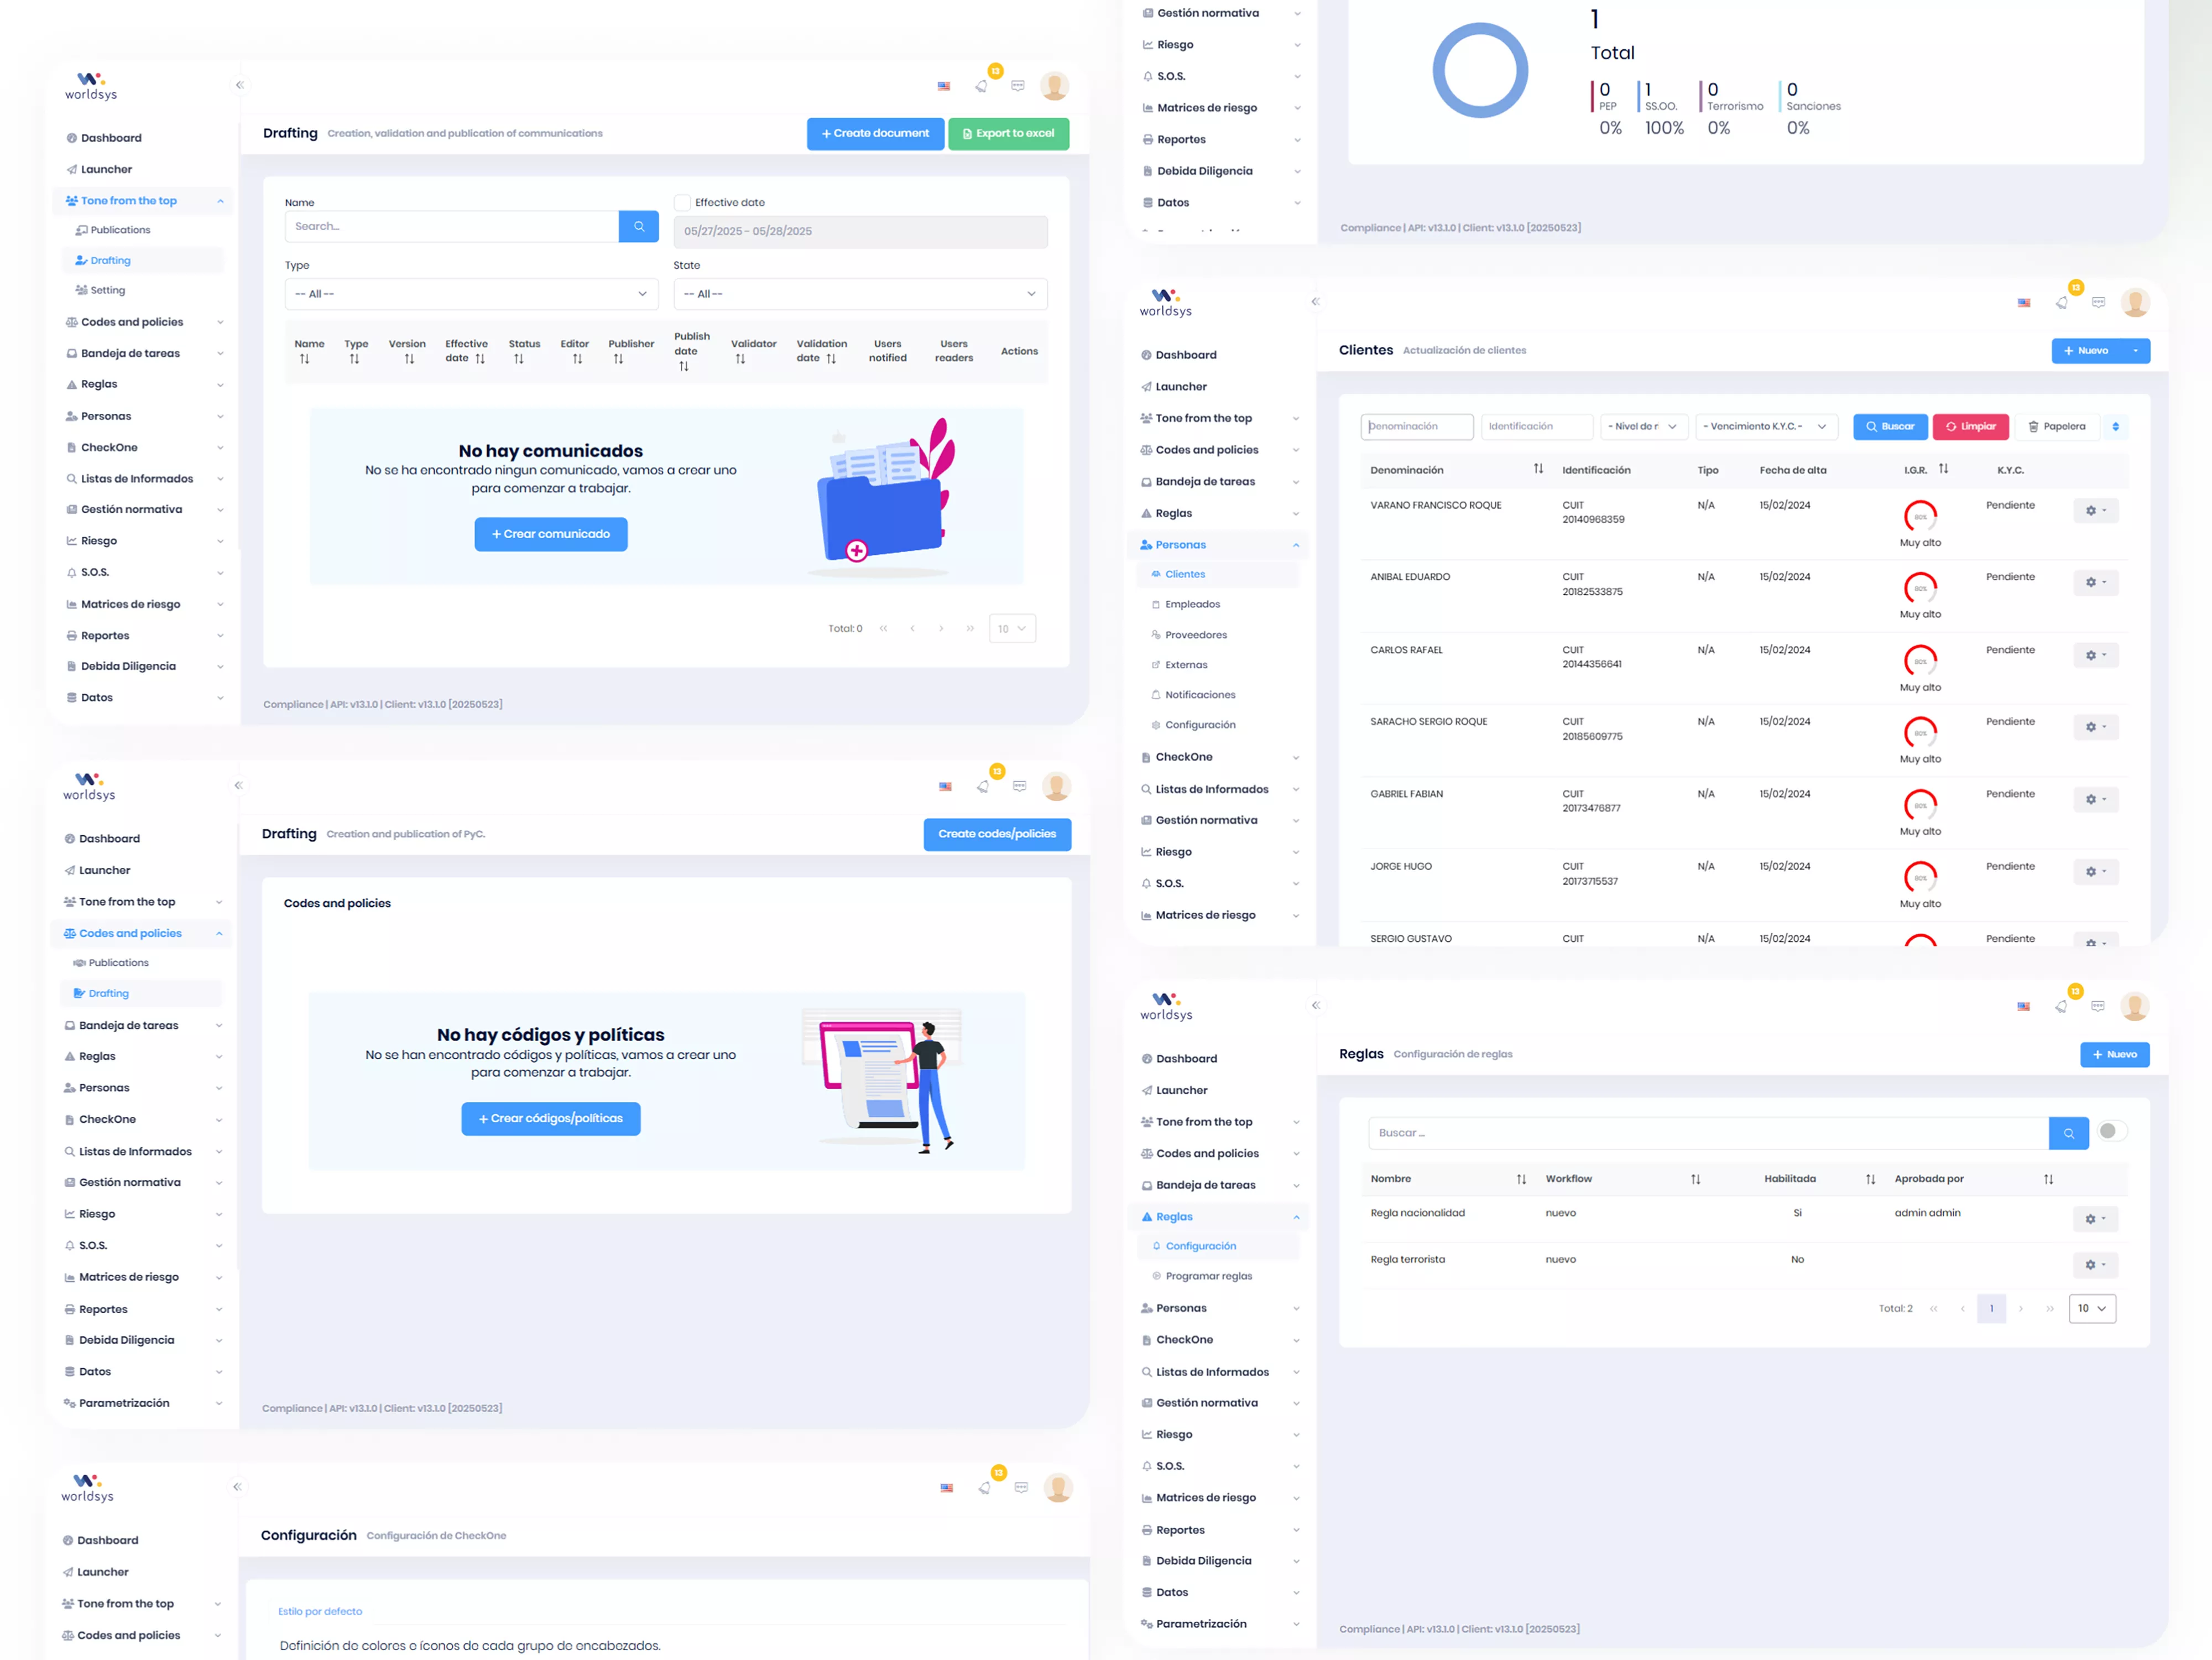This screenshot has height=1660, width=2212.
Task: Click the search icon beside the Name field
Action: 638,227
